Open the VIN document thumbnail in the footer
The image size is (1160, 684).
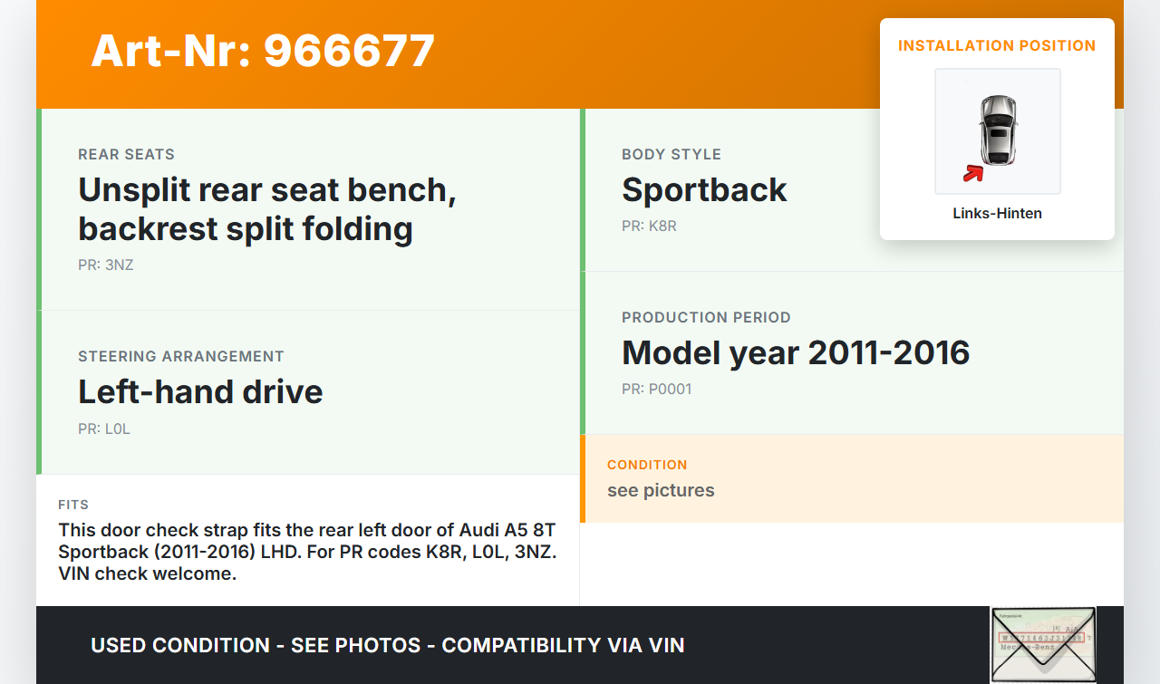[1043, 644]
